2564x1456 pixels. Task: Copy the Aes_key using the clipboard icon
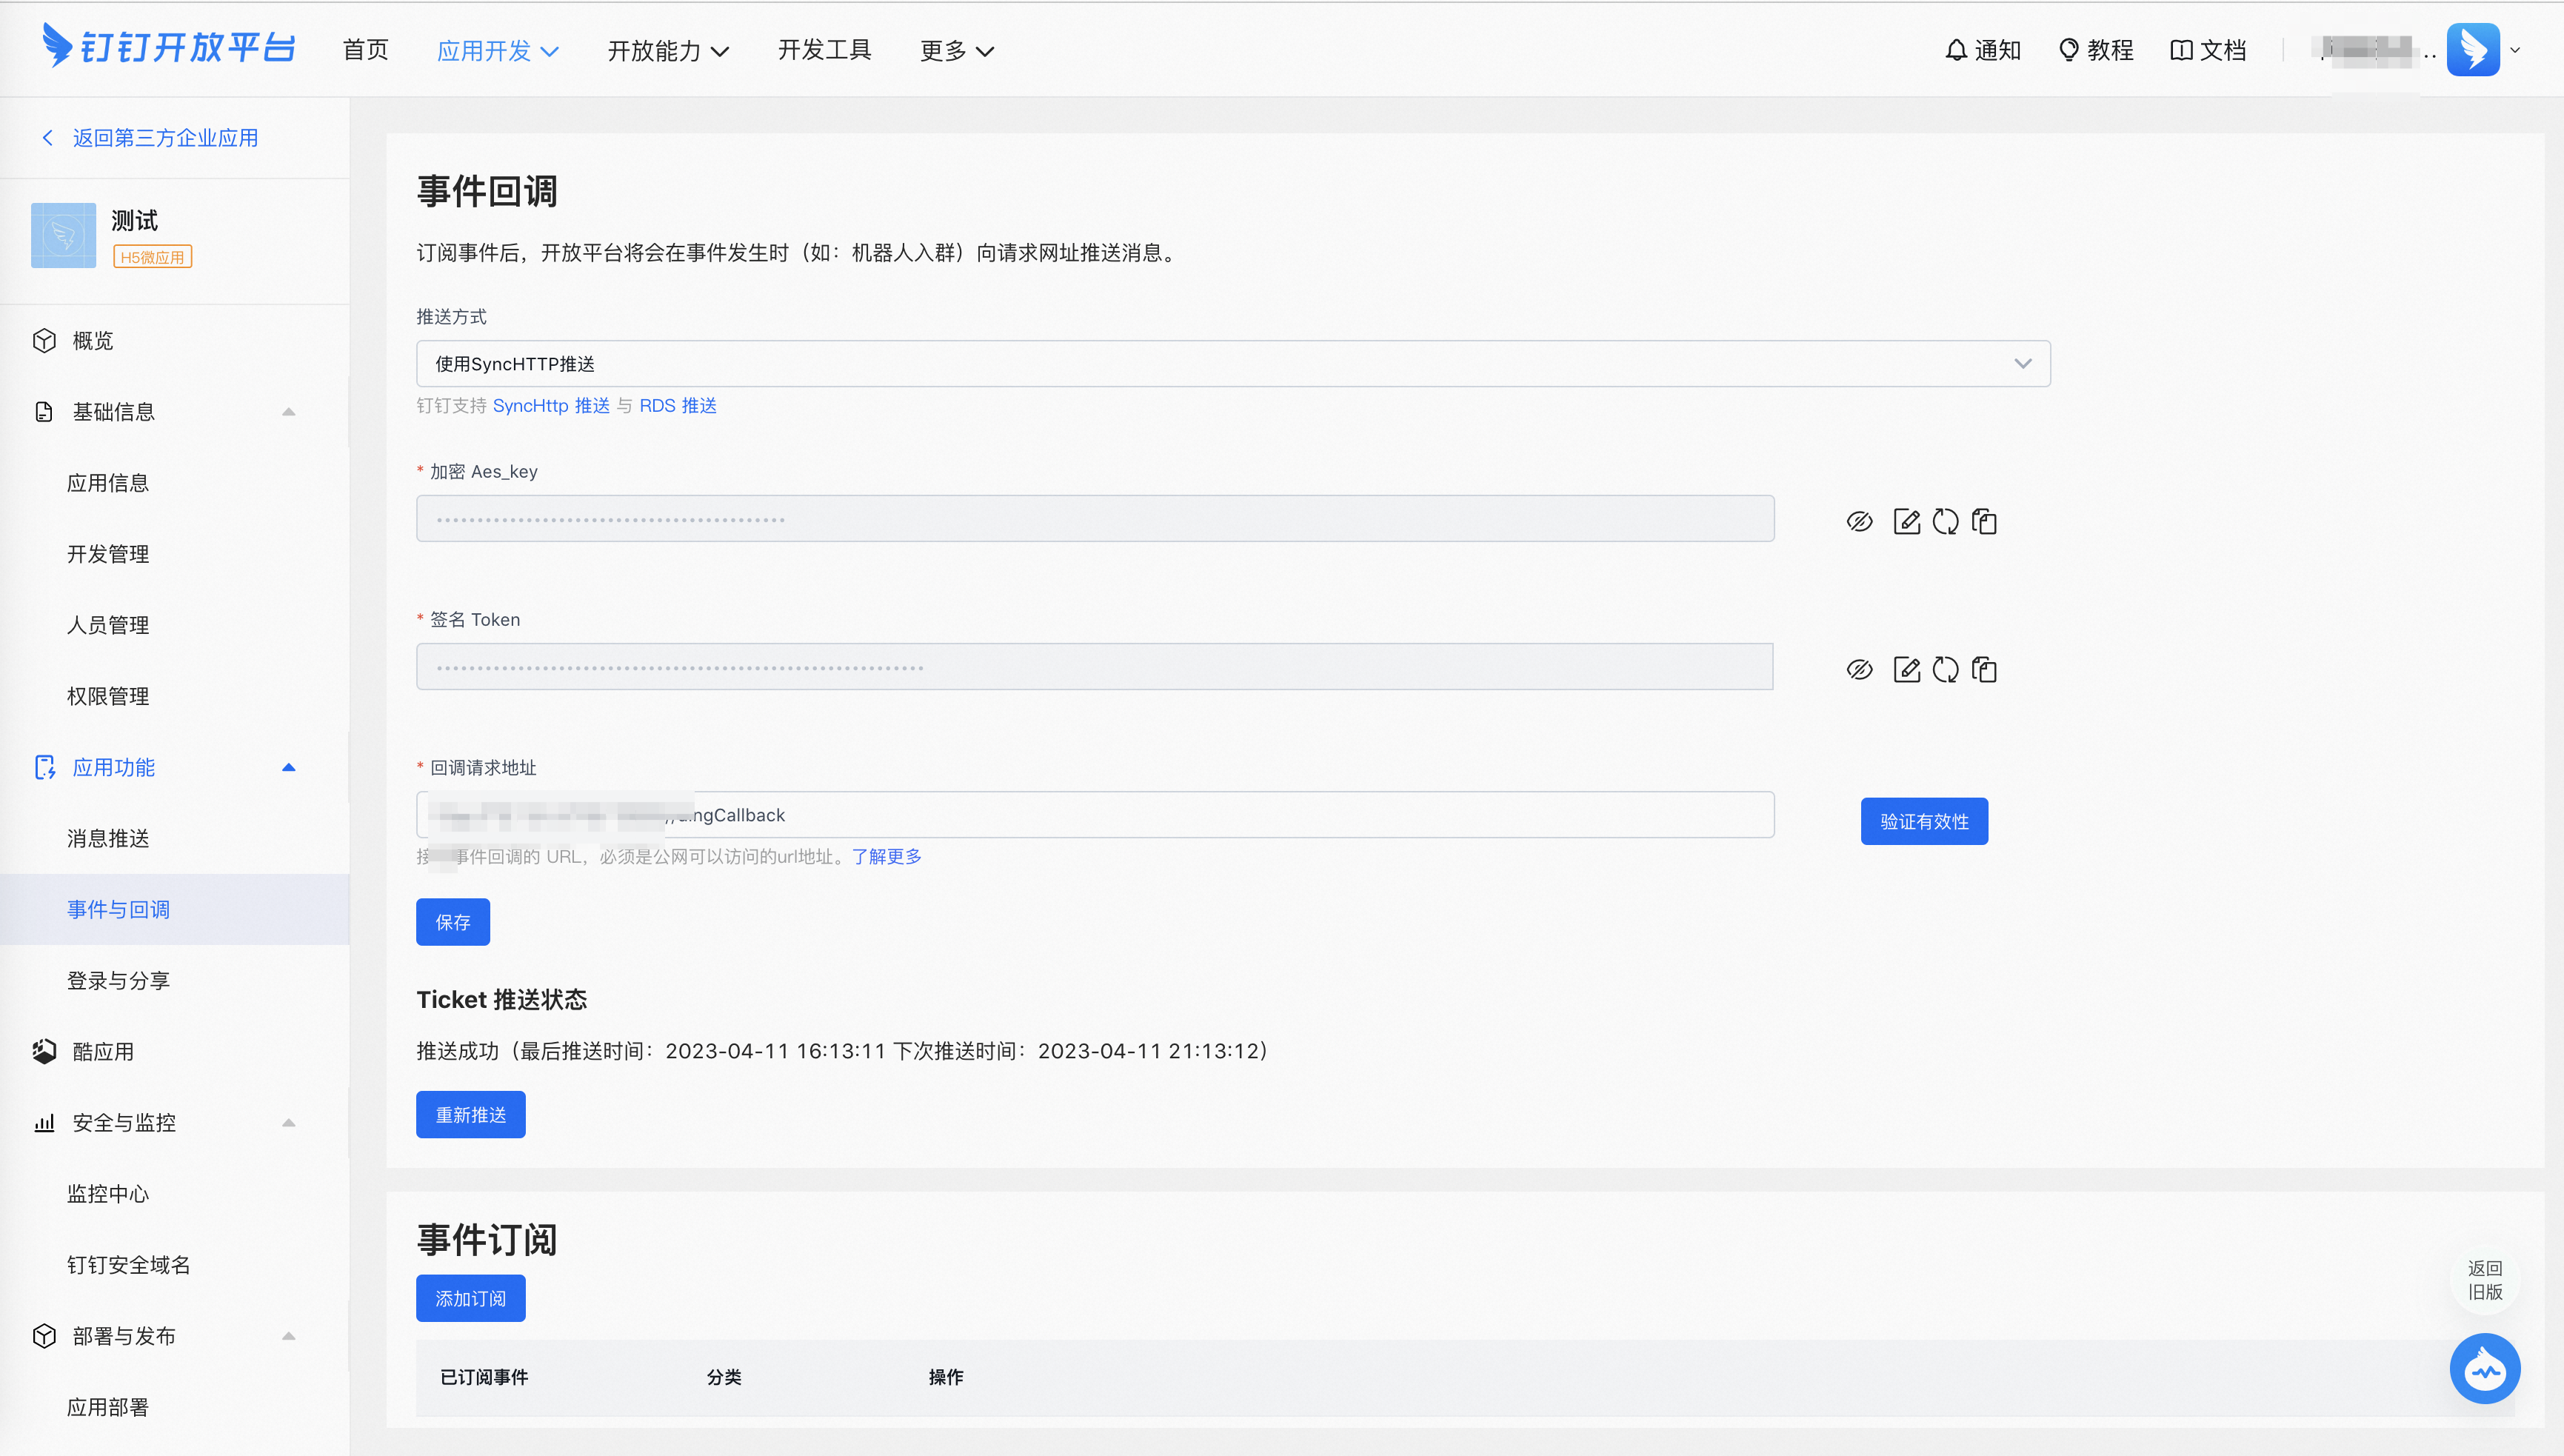click(1984, 522)
